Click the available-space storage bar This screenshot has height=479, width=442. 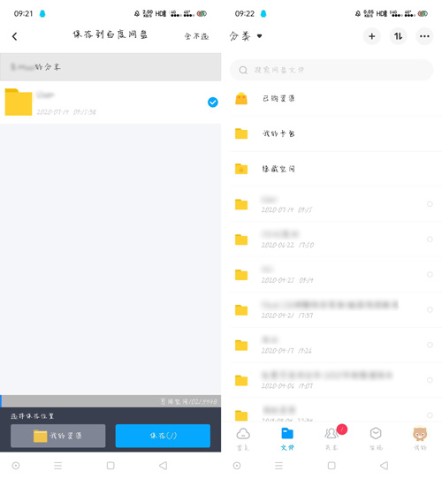pos(110,401)
